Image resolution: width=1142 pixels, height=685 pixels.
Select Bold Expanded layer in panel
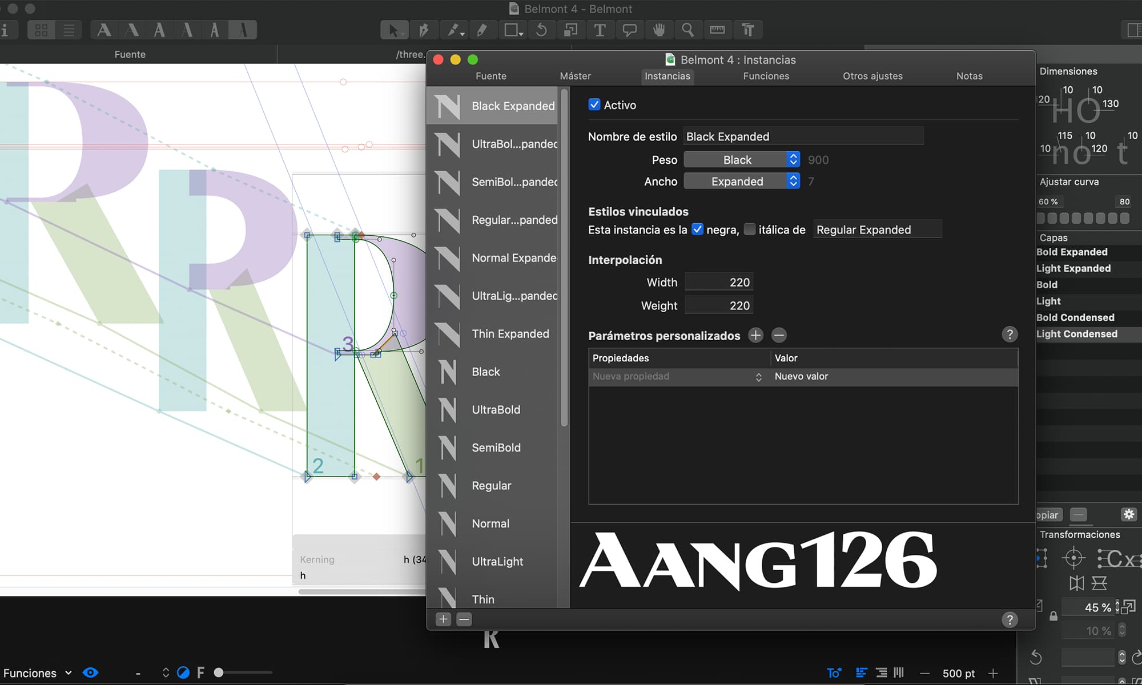pyautogui.click(x=1073, y=252)
